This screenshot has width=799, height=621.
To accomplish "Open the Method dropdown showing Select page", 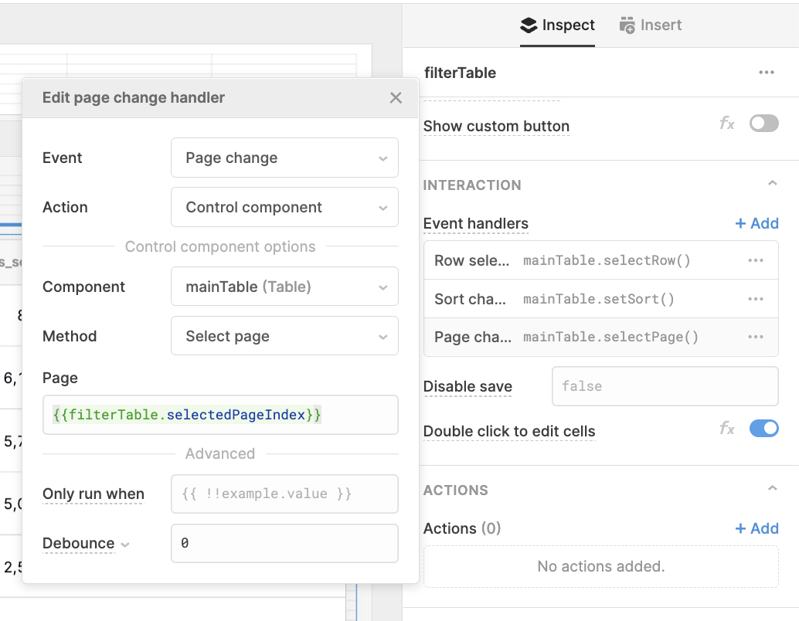I will 284,336.
